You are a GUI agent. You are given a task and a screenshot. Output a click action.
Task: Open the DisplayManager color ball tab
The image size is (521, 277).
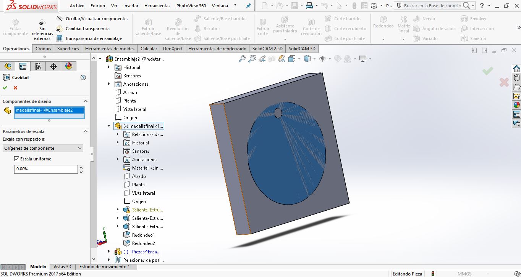[x=69, y=66]
